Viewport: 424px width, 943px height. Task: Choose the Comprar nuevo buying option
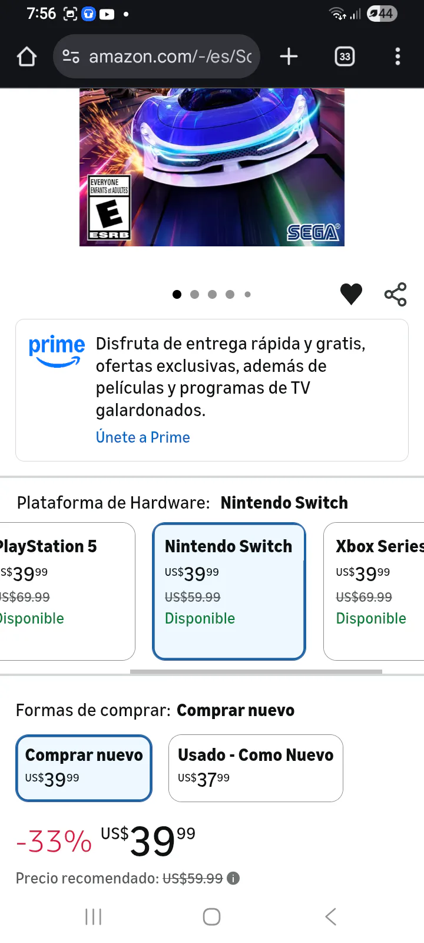pyautogui.click(x=84, y=767)
